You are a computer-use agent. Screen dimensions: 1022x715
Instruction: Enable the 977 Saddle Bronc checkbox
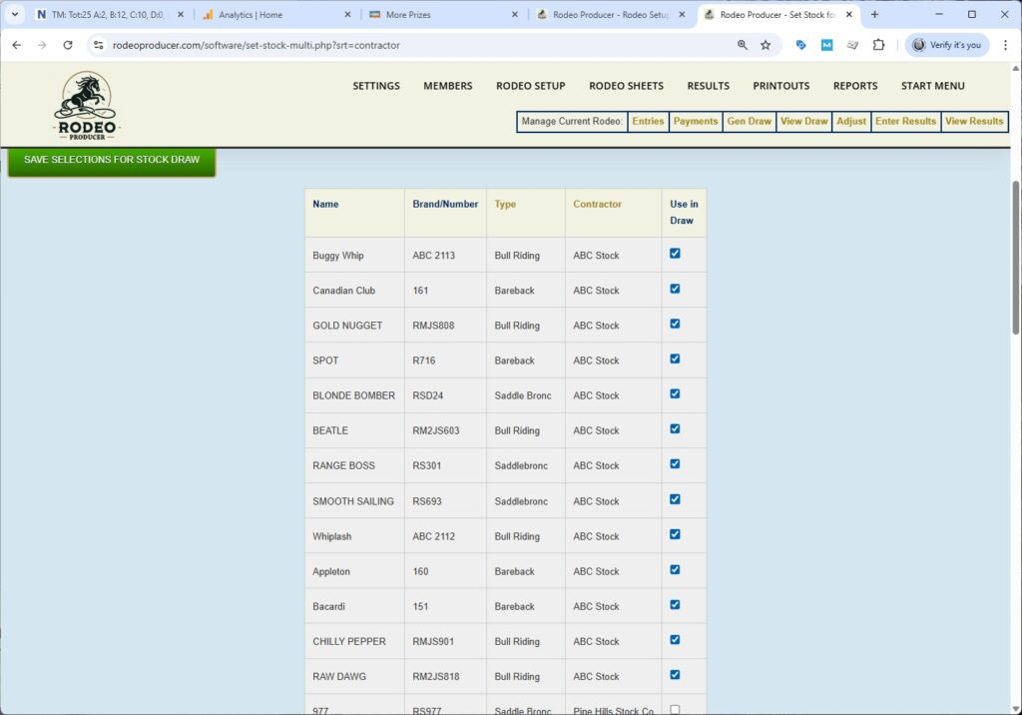click(673, 708)
